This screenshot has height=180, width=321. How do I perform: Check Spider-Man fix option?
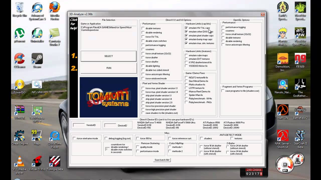pos(186,95)
